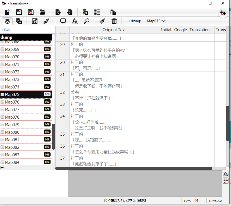Check the box beside Map078
231x206 pixels.
point(2,117)
